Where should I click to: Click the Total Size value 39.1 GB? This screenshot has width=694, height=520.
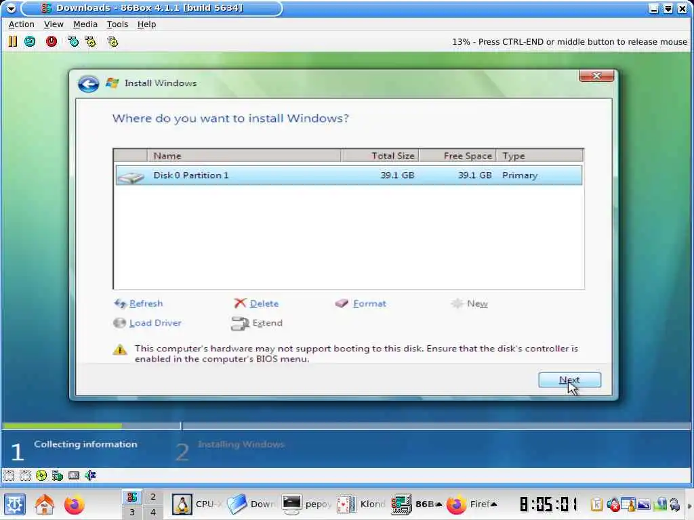[397, 175]
